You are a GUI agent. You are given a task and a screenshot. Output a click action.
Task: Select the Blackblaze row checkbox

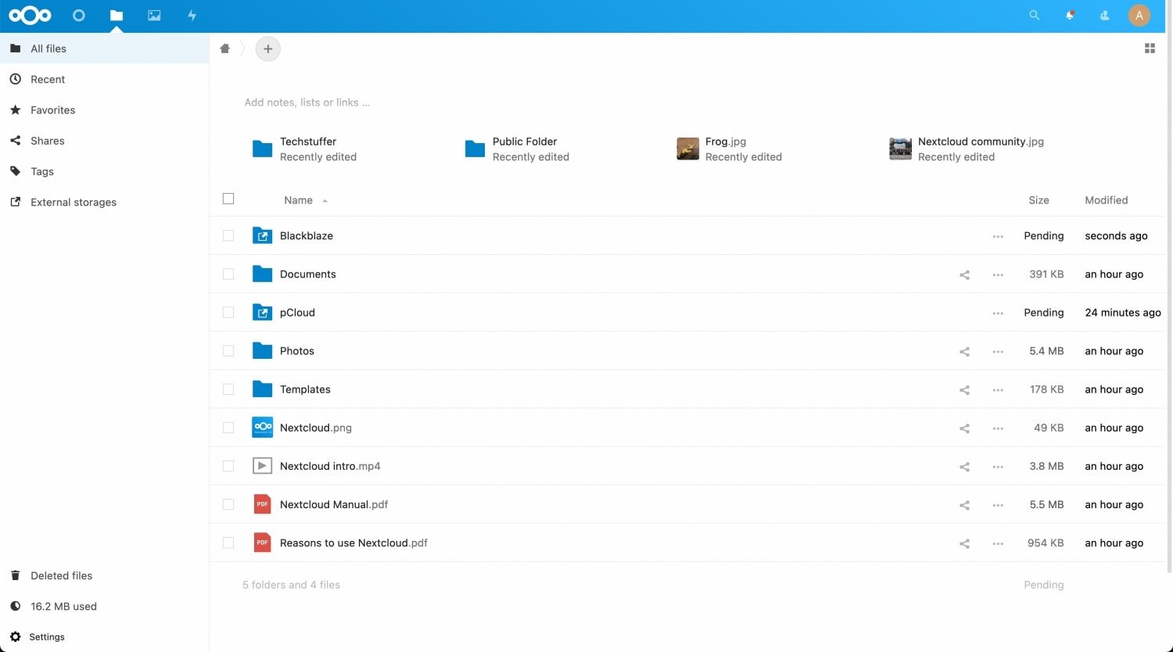(228, 235)
